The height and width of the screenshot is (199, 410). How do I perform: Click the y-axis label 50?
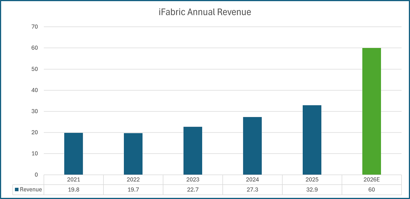[35, 69]
